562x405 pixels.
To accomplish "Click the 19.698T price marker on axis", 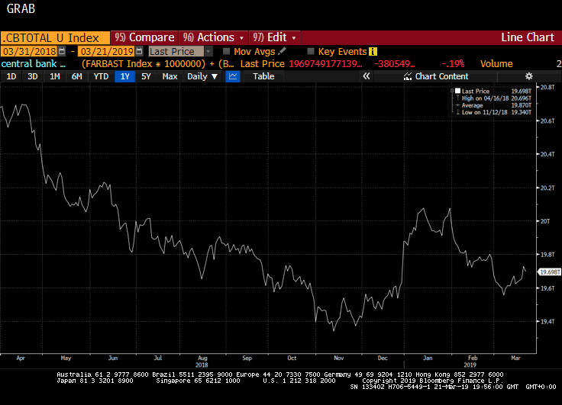I will click(550, 272).
